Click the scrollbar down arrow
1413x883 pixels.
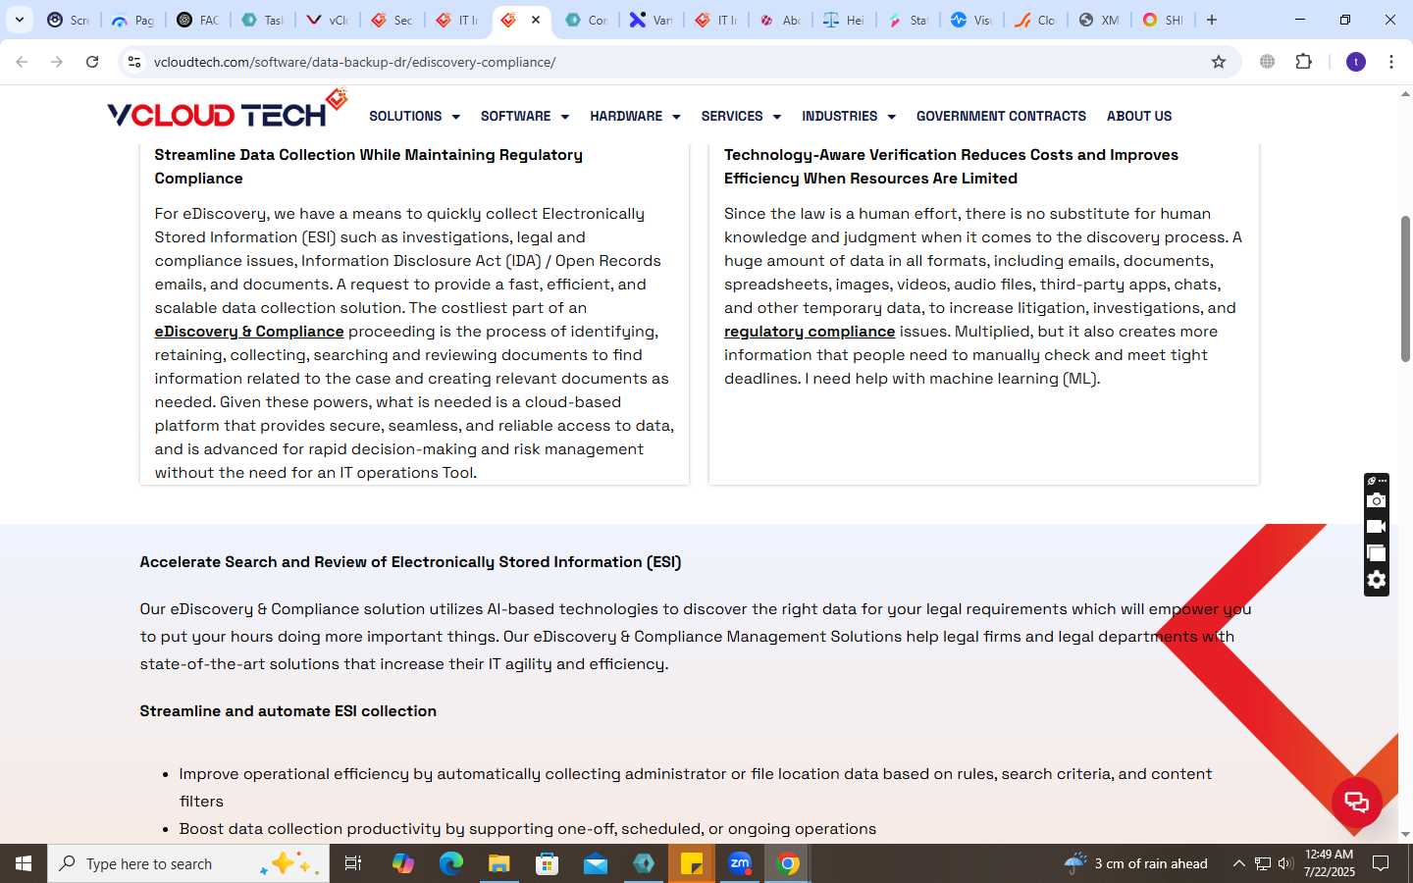pos(1405,835)
